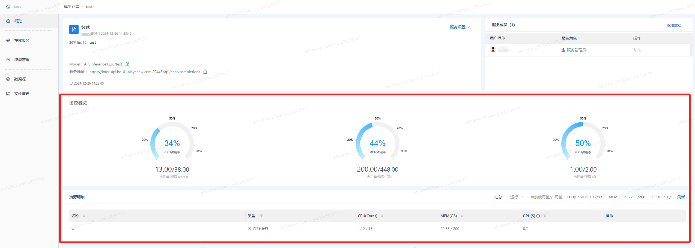Sort the table by MEM(GB) column
The height and width of the screenshot is (248, 695).
(x=462, y=216)
